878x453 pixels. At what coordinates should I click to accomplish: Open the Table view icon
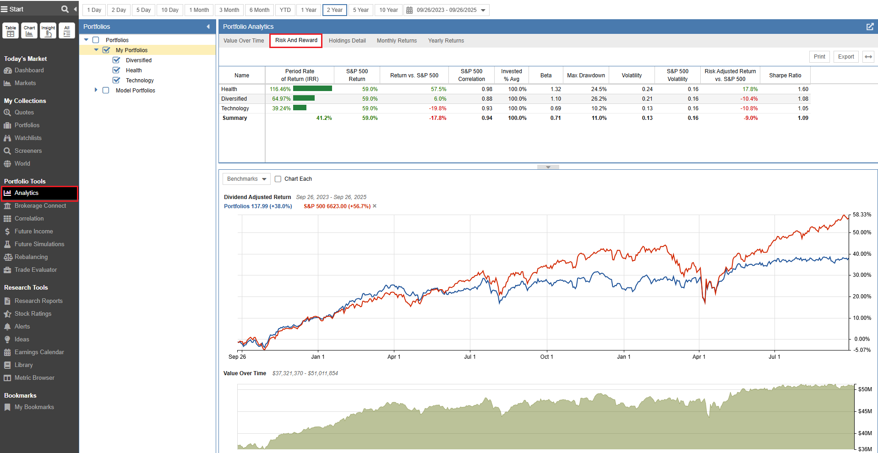pyautogui.click(x=11, y=31)
